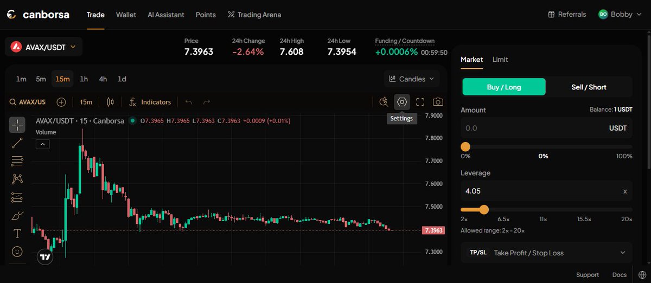The image size is (651, 283).
Task: Click the leverage slider handle
Action: pos(484,209)
